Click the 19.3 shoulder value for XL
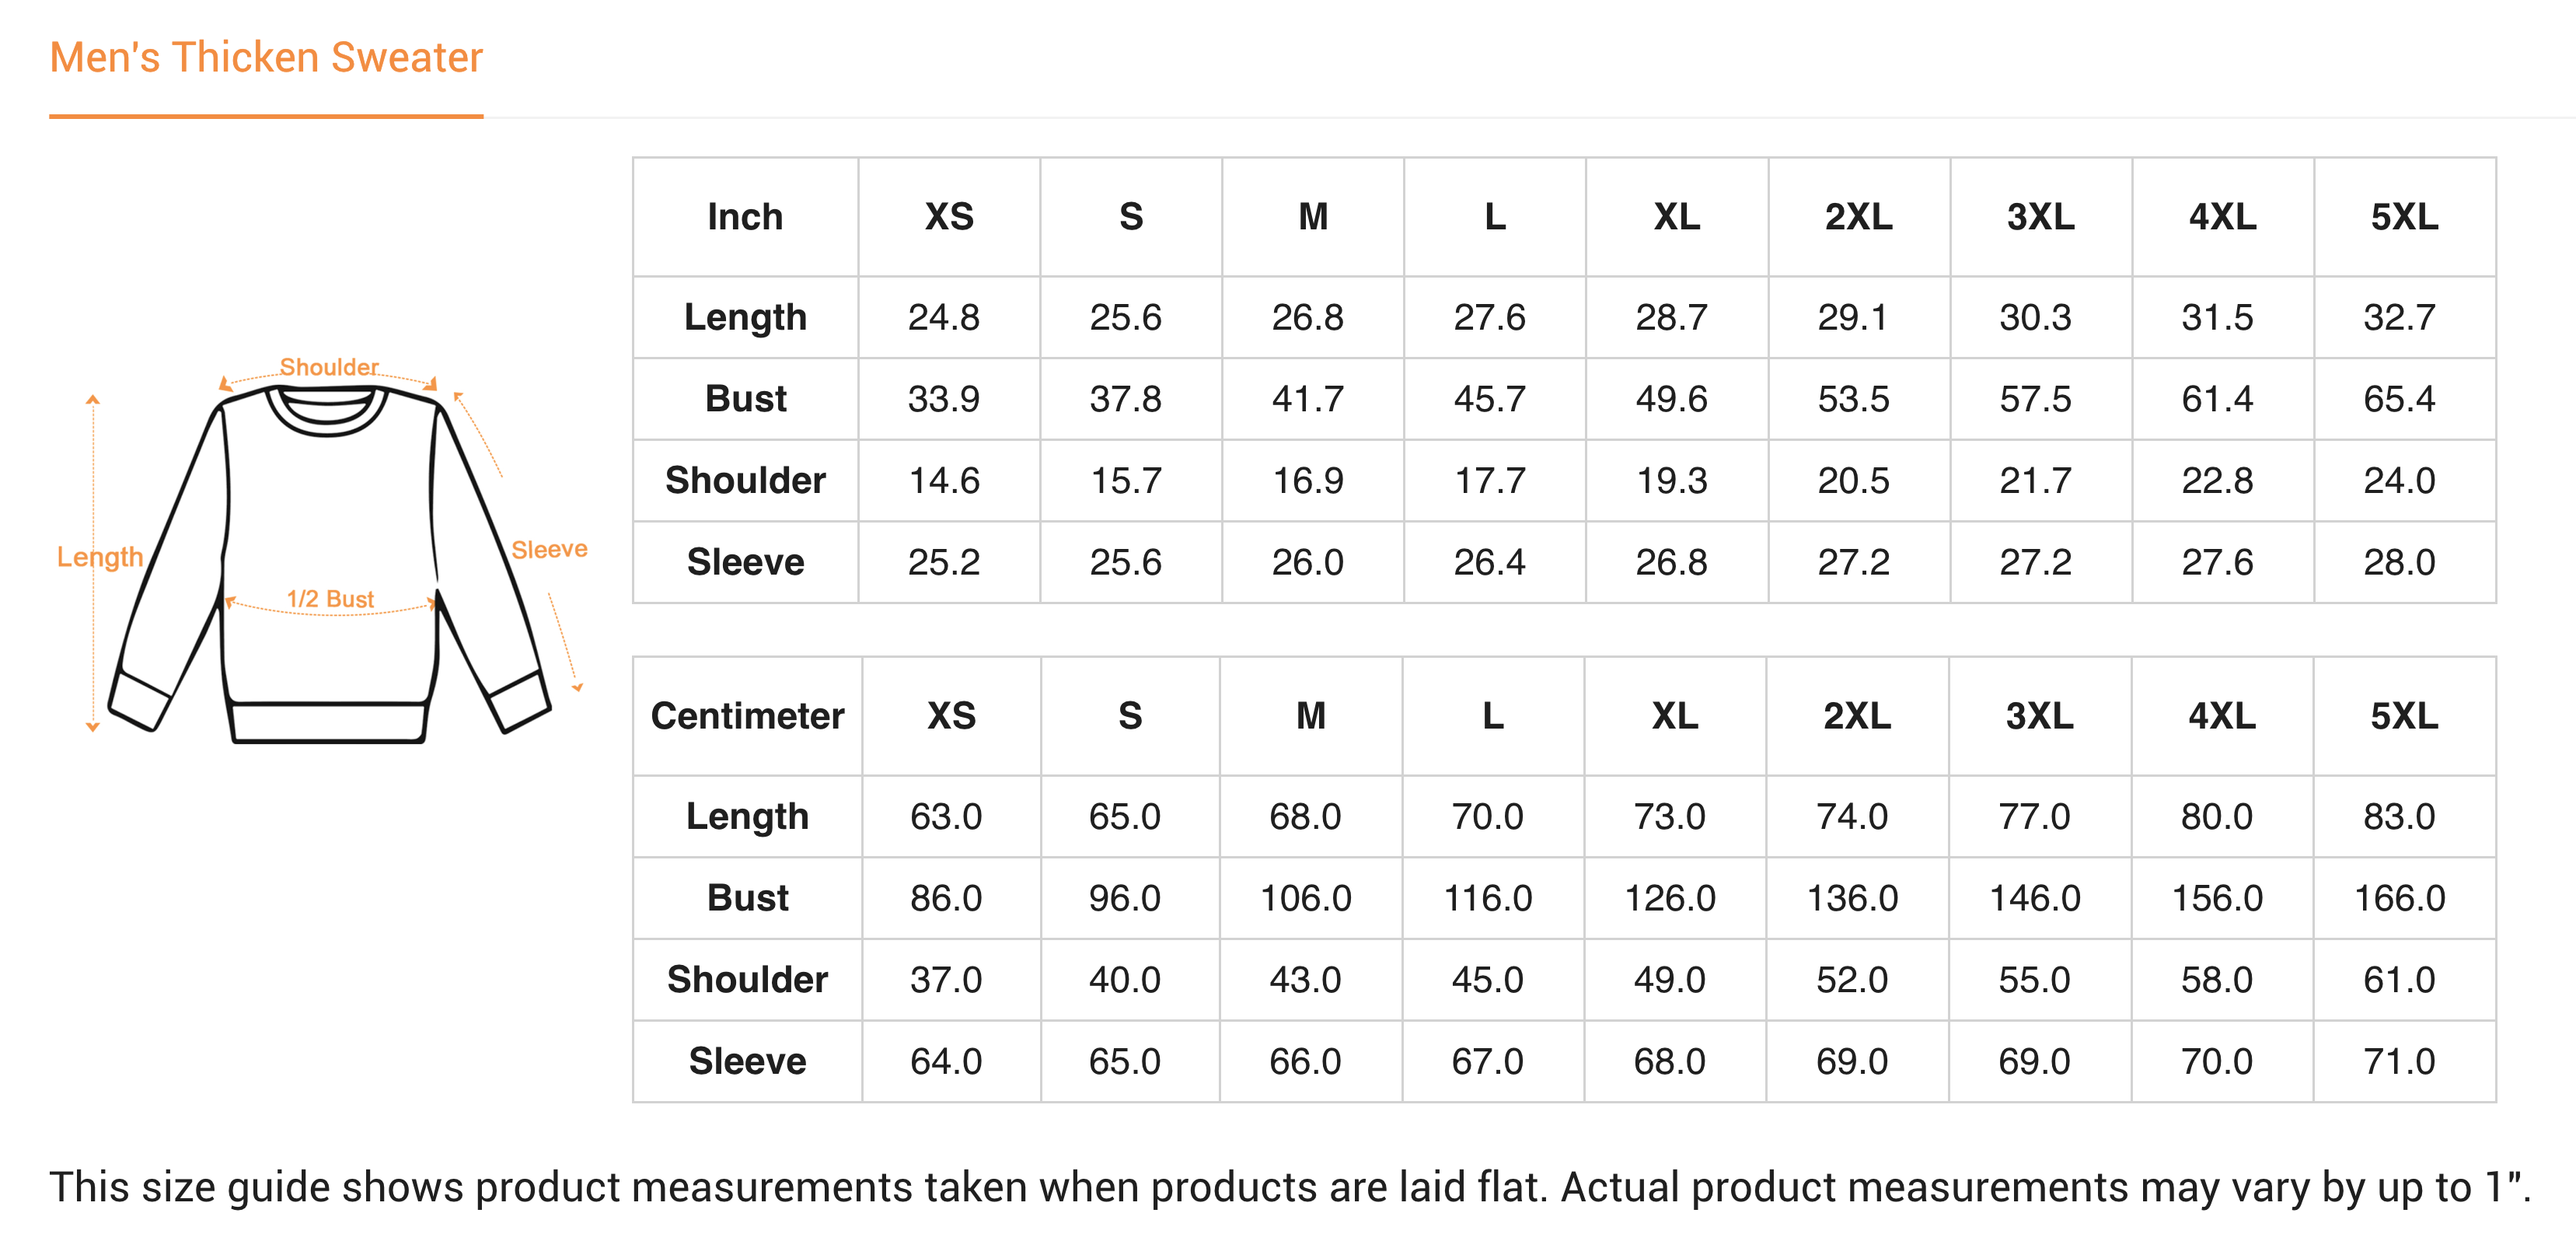 pos(1671,481)
